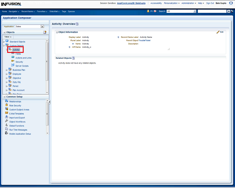The height and width of the screenshot is (188, 235).
Task: Click the Server Scripts icon
Action: (13, 66)
